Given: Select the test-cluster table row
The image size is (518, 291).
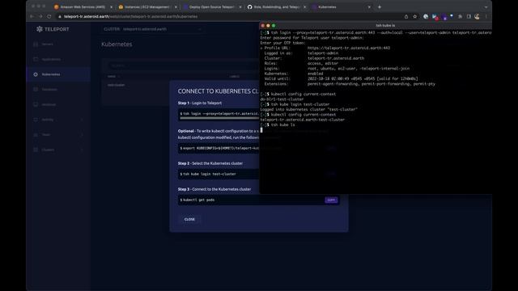Looking at the screenshot, I should pyautogui.click(x=180, y=85).
